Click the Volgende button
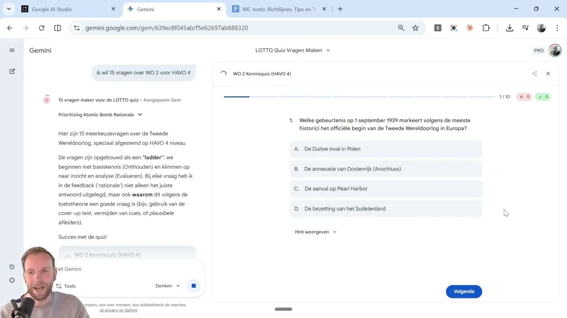This screenshot has height=318, width=567. click(x=464, y=291)
